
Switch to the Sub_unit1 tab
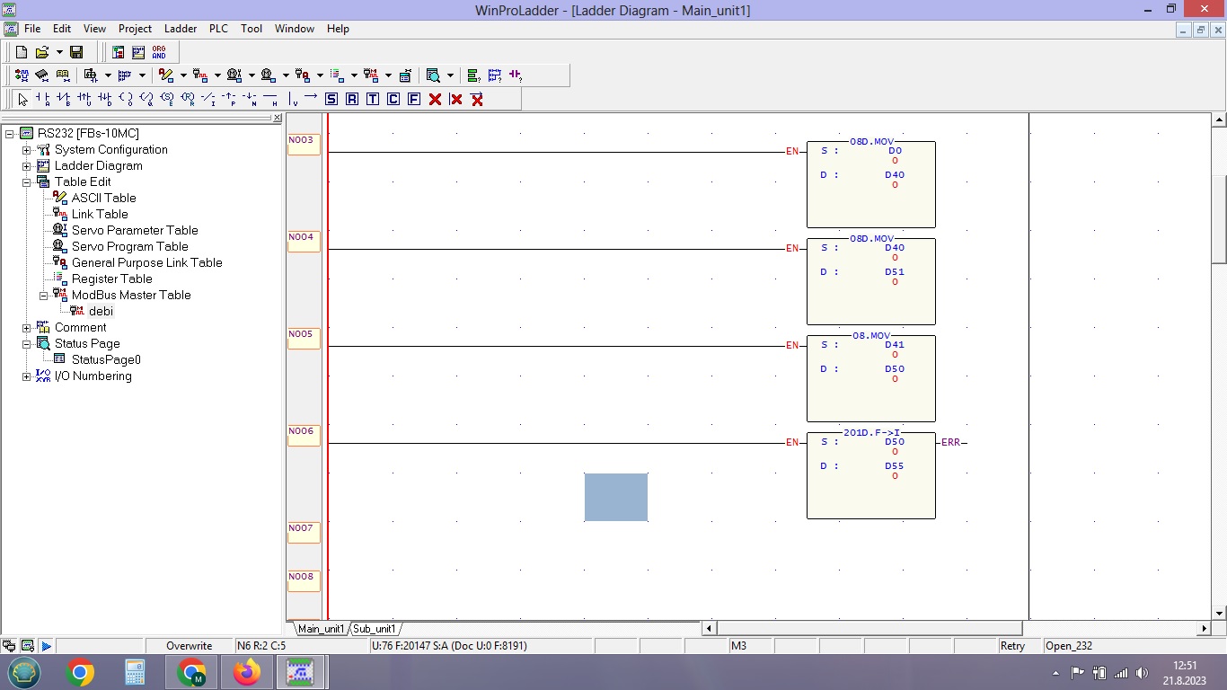tap(375, 629)
